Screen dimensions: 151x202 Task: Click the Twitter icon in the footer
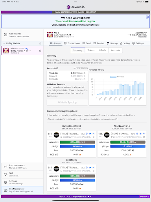(88, 196)
